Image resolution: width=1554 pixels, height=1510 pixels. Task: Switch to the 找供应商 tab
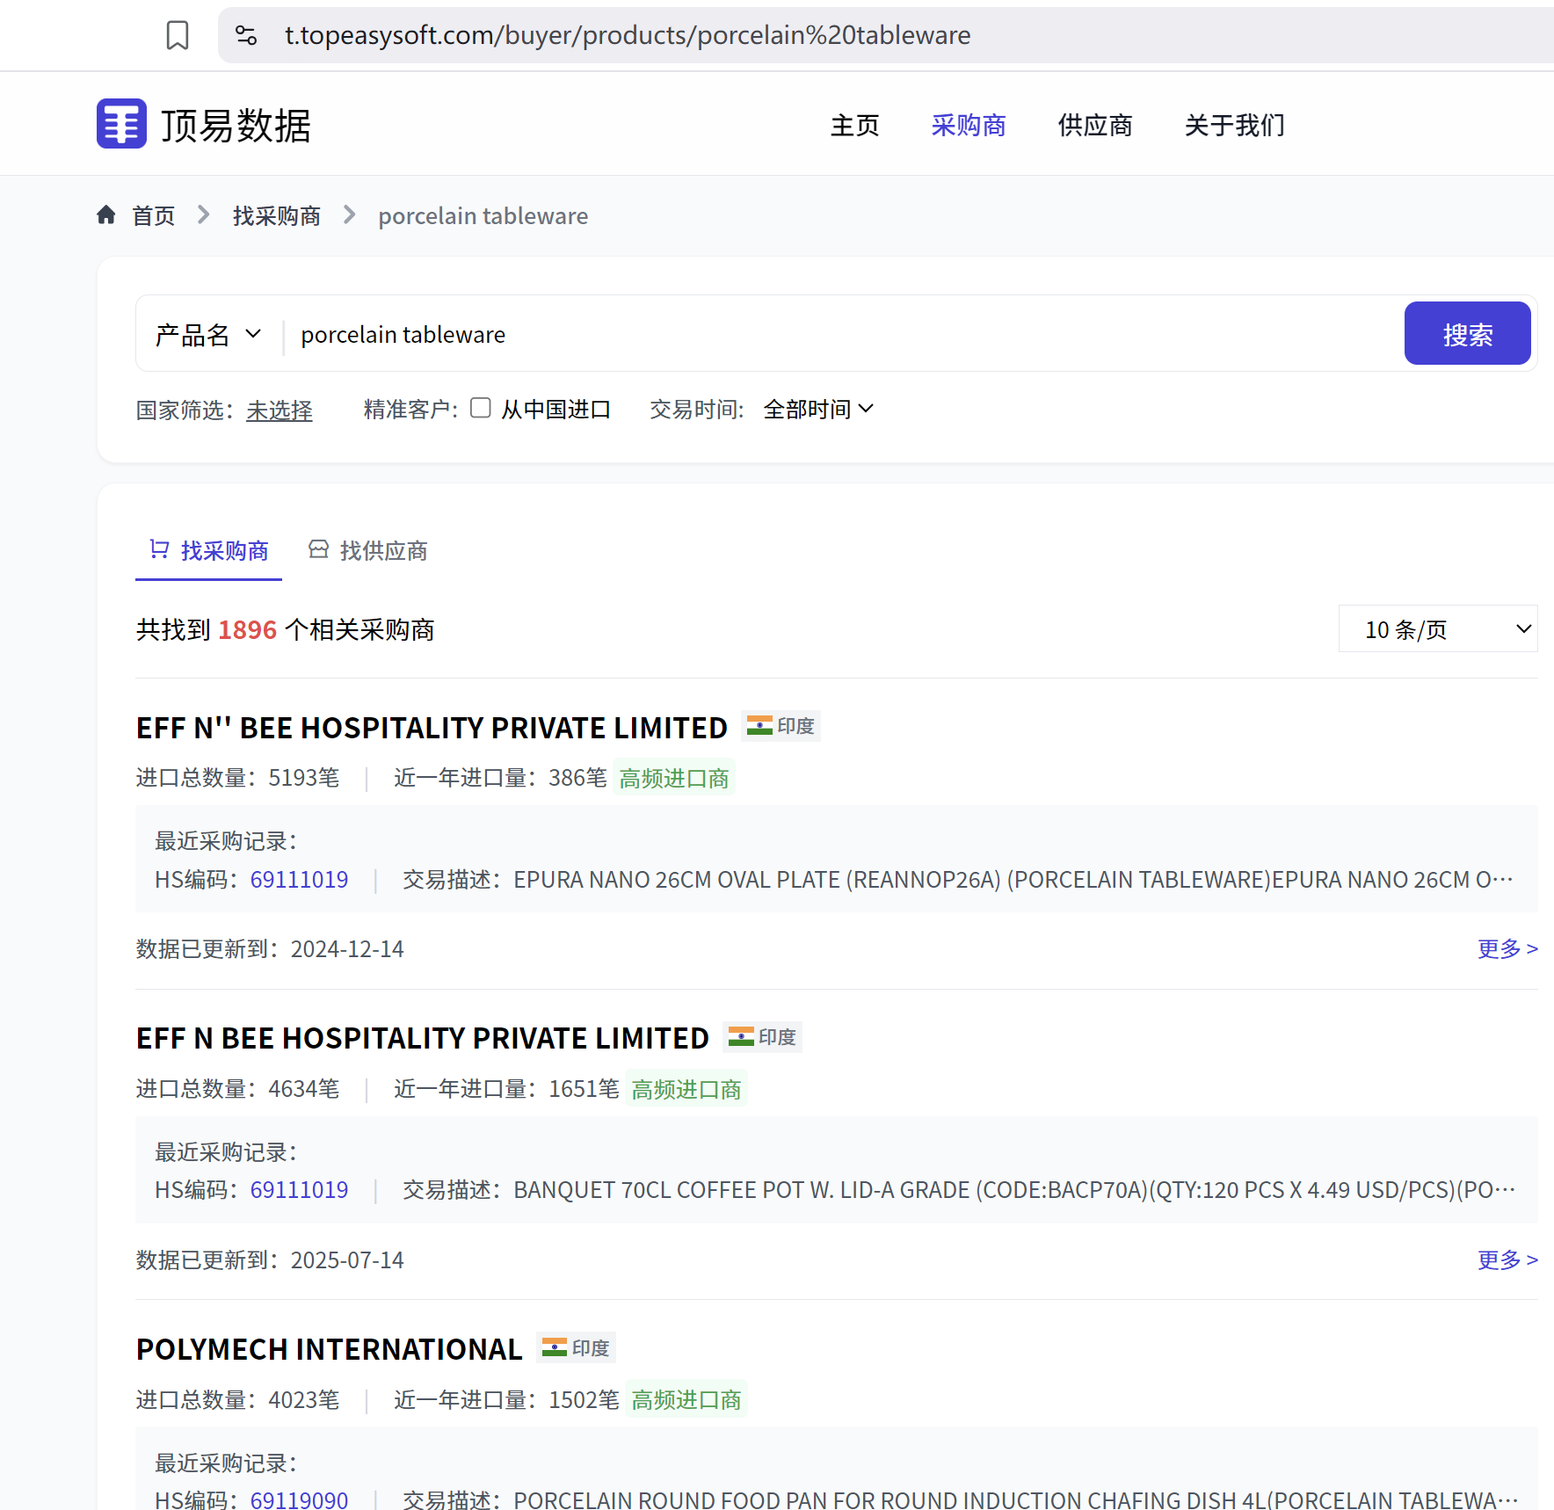coord(367,551)
